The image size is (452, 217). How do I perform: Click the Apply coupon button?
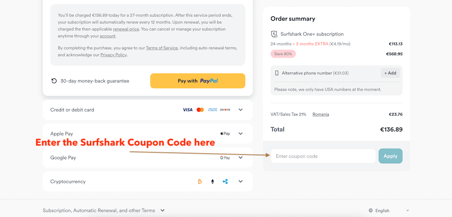click(390, 156)
